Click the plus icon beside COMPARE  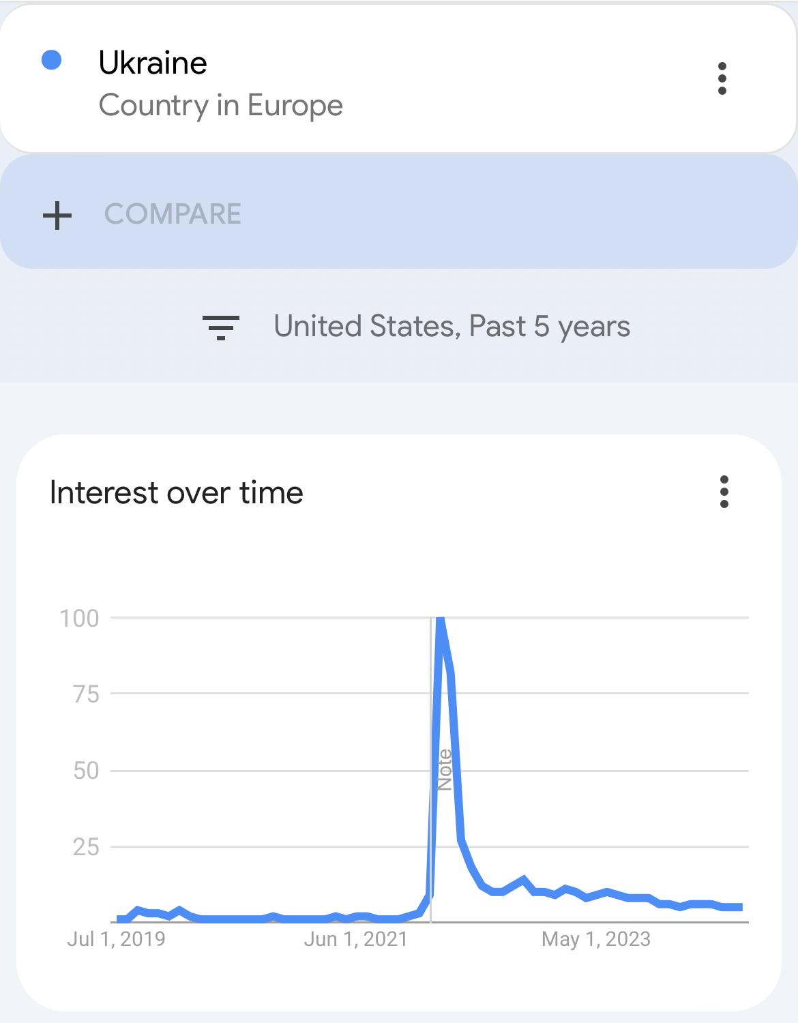click(x=57, y=215)
